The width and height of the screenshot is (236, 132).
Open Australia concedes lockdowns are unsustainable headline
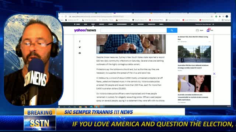[x=193, y=97]
